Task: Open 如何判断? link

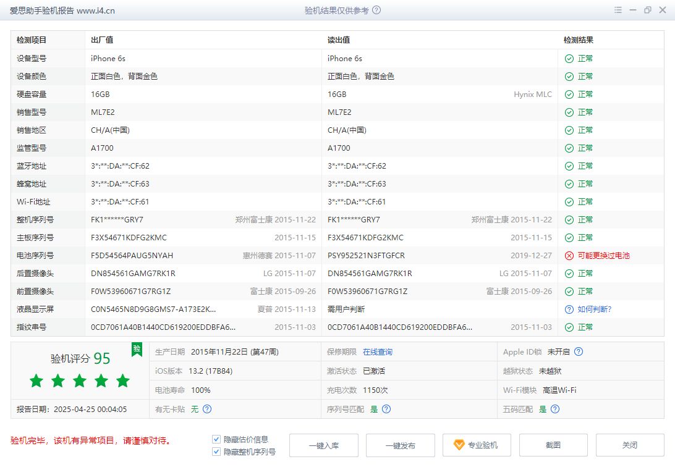Action: click(595, 309)
